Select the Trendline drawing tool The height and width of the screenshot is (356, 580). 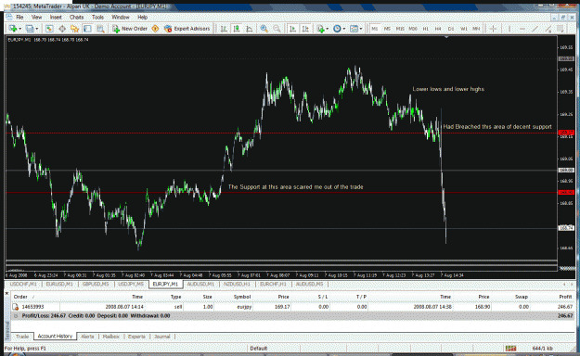coord(535,29)
